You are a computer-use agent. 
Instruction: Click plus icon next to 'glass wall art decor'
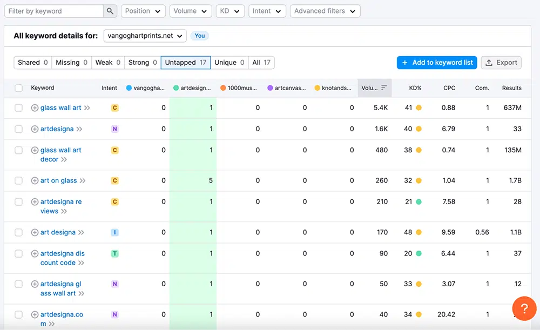tap(35, 150)
